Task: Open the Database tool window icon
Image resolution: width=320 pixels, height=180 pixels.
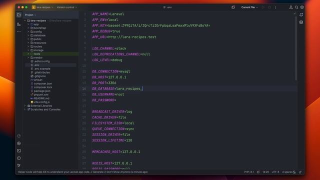Action: point(301,22)
